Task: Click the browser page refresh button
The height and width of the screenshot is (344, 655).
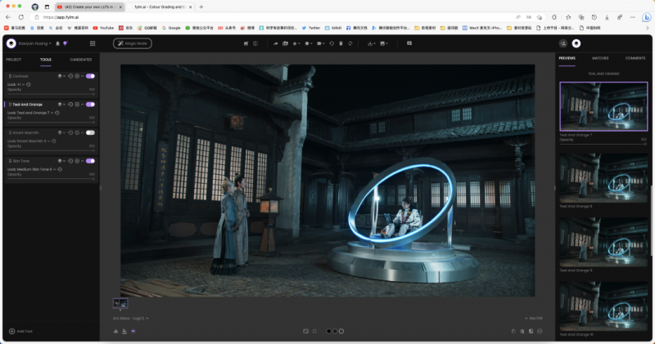Action: coord(21,17)
